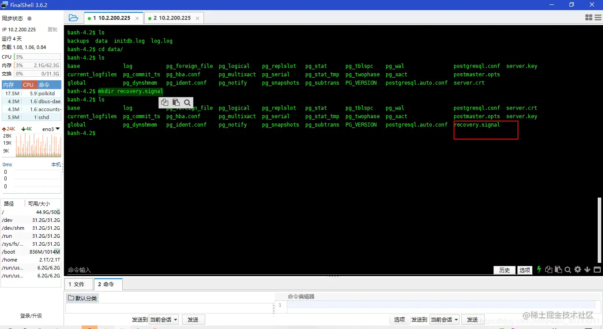Select the dbus-dae process row

click(31, 101)
